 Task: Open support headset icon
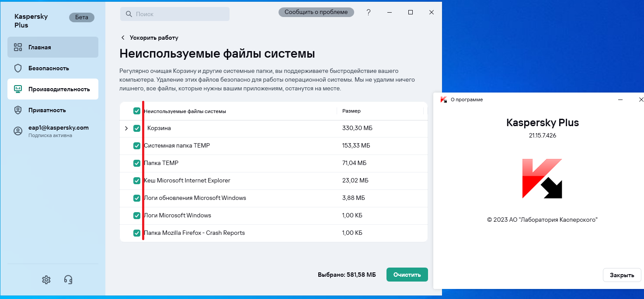click(x=68, y=280)
